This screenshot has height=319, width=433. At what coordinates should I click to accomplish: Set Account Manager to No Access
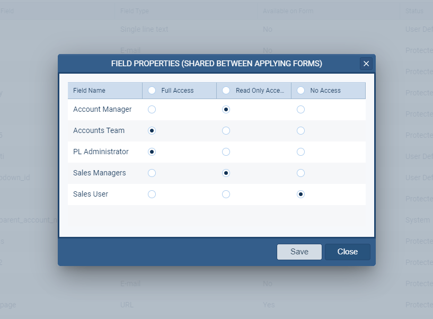point(301,109)
